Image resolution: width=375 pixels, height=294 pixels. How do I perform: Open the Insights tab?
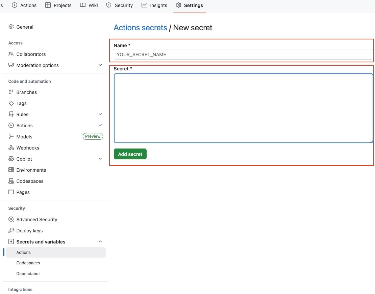tap(154, 5)
